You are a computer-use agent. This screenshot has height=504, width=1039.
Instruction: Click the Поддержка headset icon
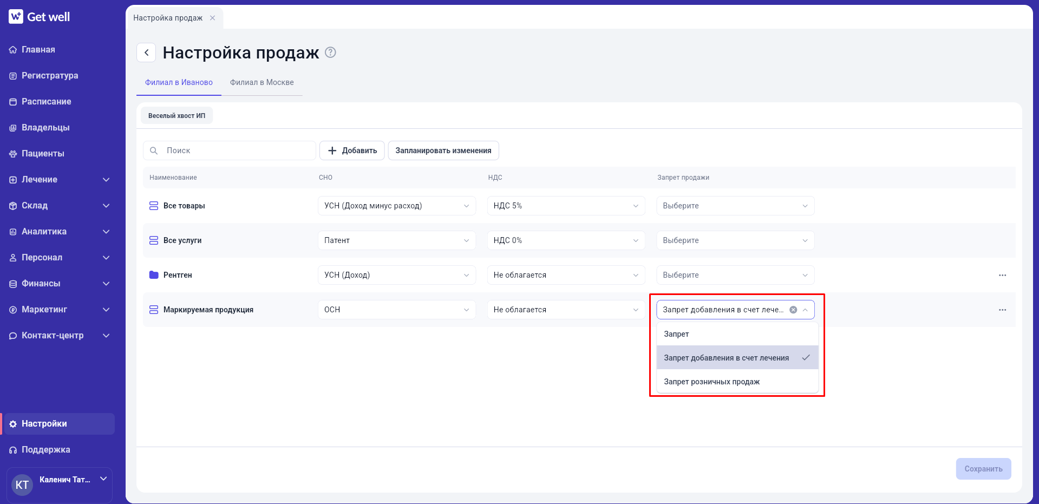click(13, 450)
